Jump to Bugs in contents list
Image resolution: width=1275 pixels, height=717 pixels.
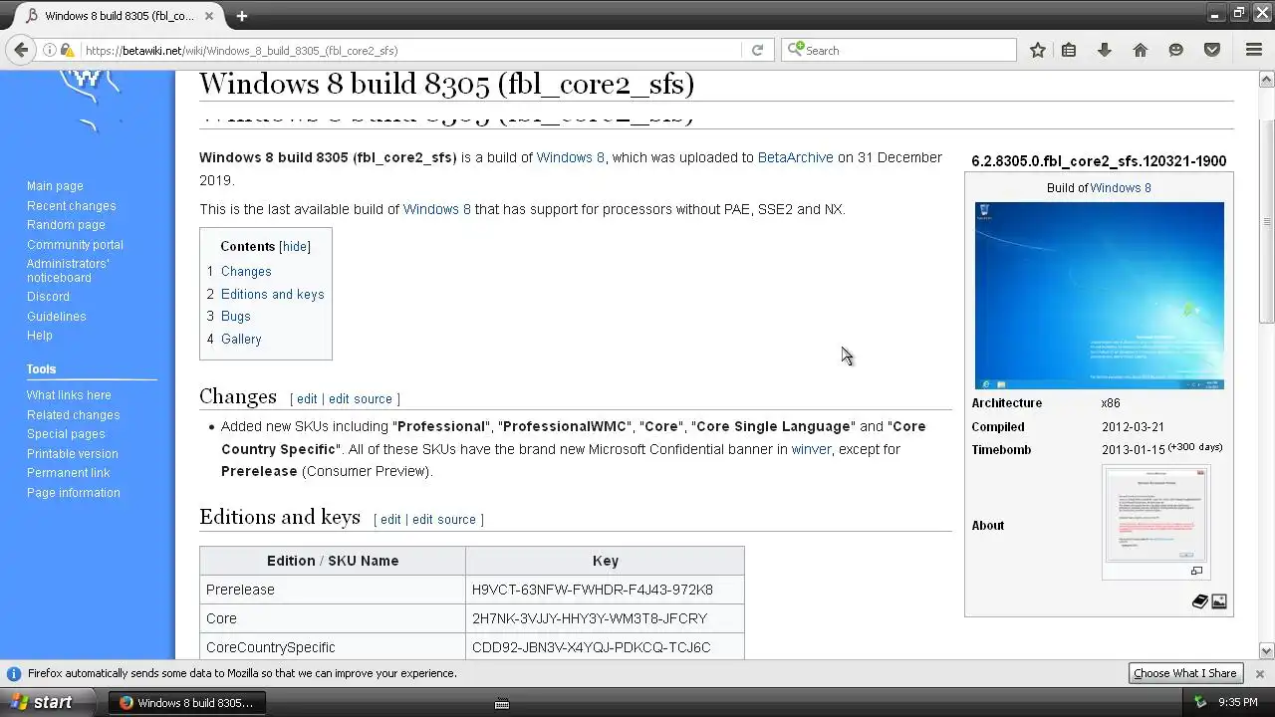coord(236,316)
